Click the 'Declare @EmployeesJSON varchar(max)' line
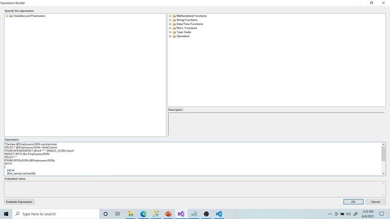 30,144
